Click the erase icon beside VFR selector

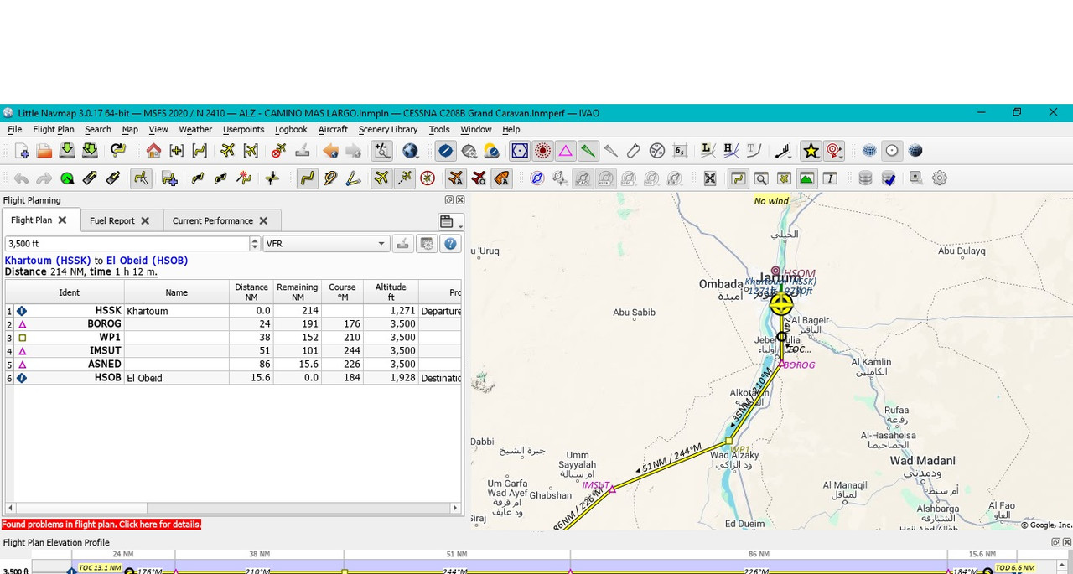(402, 243)
